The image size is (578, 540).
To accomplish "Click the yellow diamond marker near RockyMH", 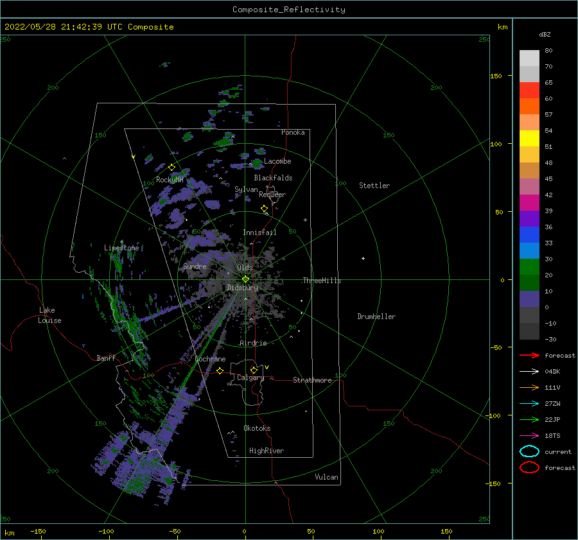I will point(171,168).
